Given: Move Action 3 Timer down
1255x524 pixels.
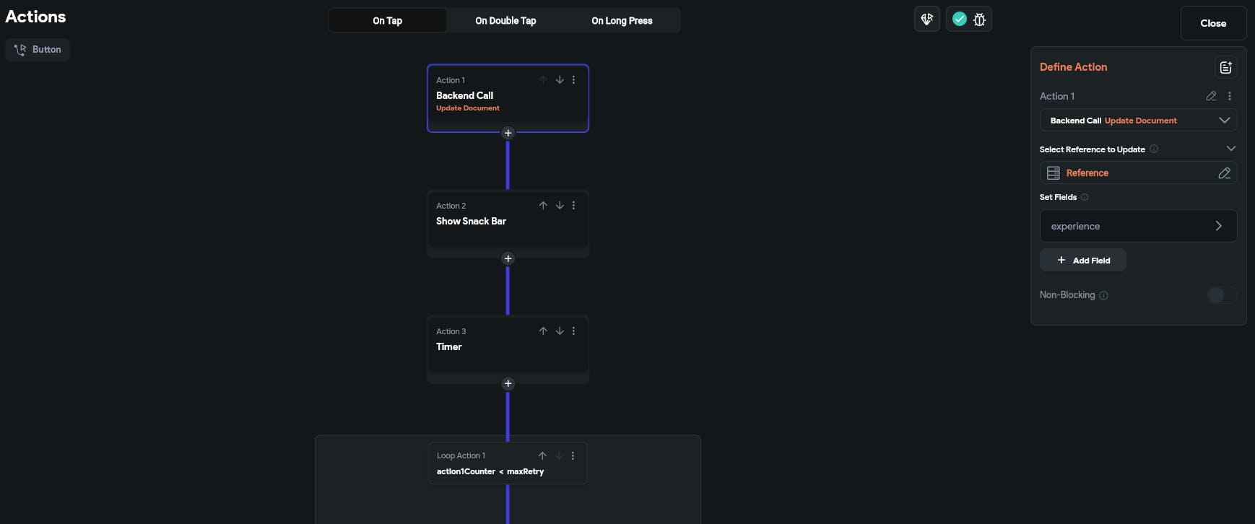Looking at the screenshot, I should (560, 331).
